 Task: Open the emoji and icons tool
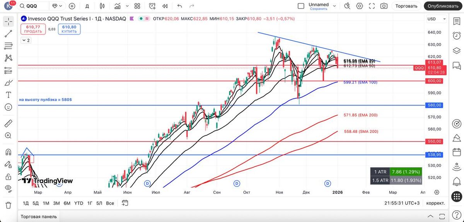pyautogui.click(x=9, y=107)
